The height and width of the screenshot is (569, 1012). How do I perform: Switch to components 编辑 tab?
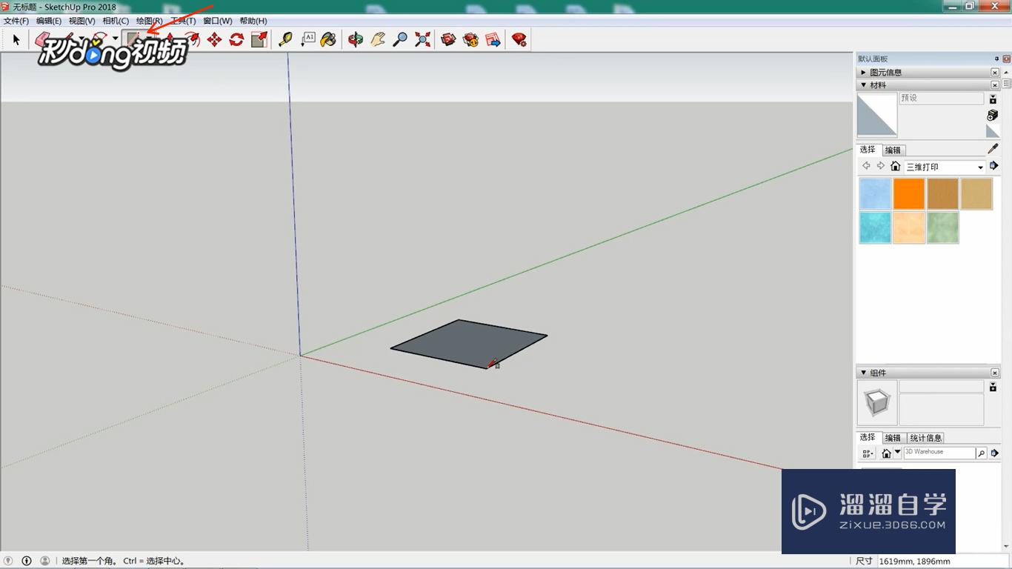(893, 438)
